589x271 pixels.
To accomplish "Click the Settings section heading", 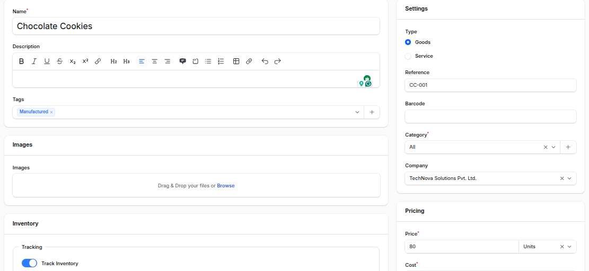I will [x=416, y=8].
